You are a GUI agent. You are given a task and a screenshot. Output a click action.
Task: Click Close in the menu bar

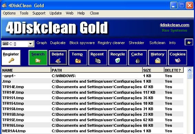[94, 13]
